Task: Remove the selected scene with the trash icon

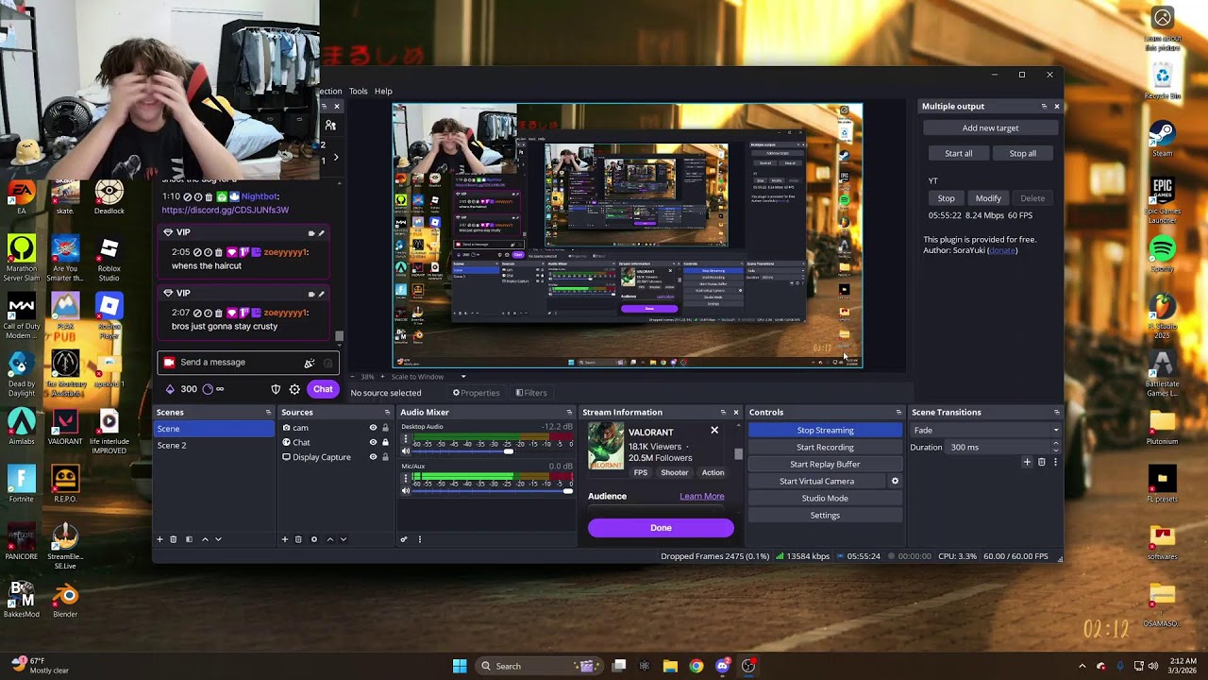Action: click(174, 539)
